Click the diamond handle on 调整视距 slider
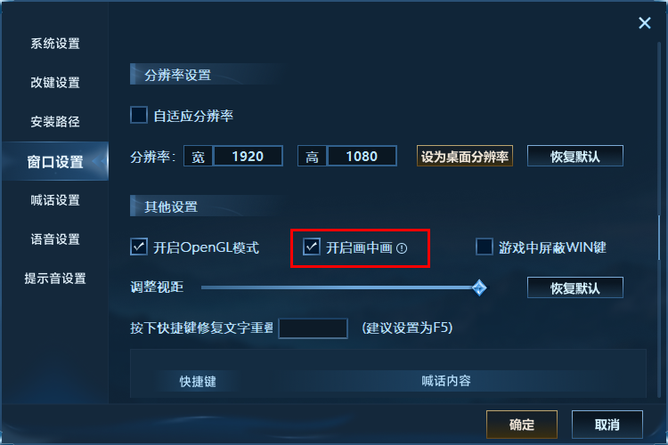The width and height of the screenshot is (668, 445). tap(479, 287)
